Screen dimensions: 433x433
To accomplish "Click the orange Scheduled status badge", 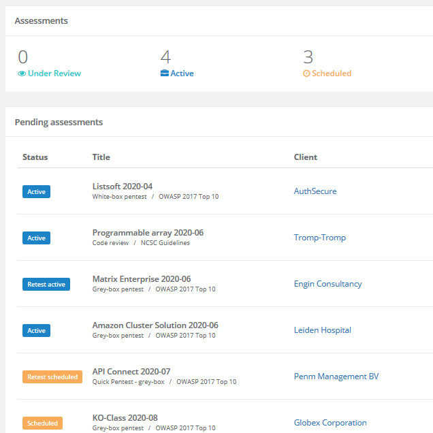I will (x=42, y=423).
